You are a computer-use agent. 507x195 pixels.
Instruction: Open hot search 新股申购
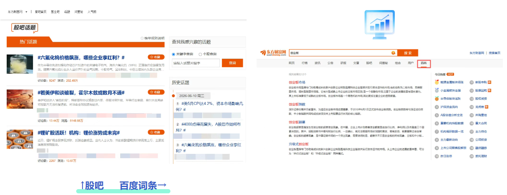pyautogui.click(x=481, y=82)
